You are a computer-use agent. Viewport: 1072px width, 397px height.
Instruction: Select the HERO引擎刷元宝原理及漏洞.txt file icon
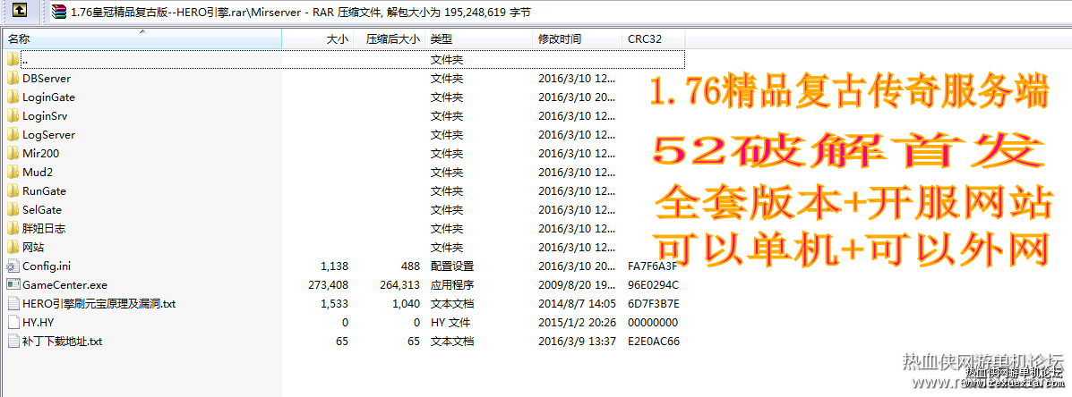[13, 303]
